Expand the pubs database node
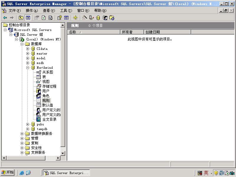Image resolution: width=236 pixels, height=177 pixels. pyautogui.click(x=27, y=124)
